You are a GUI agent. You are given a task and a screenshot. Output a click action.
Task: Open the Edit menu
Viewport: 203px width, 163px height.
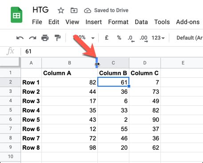point(54,22)
